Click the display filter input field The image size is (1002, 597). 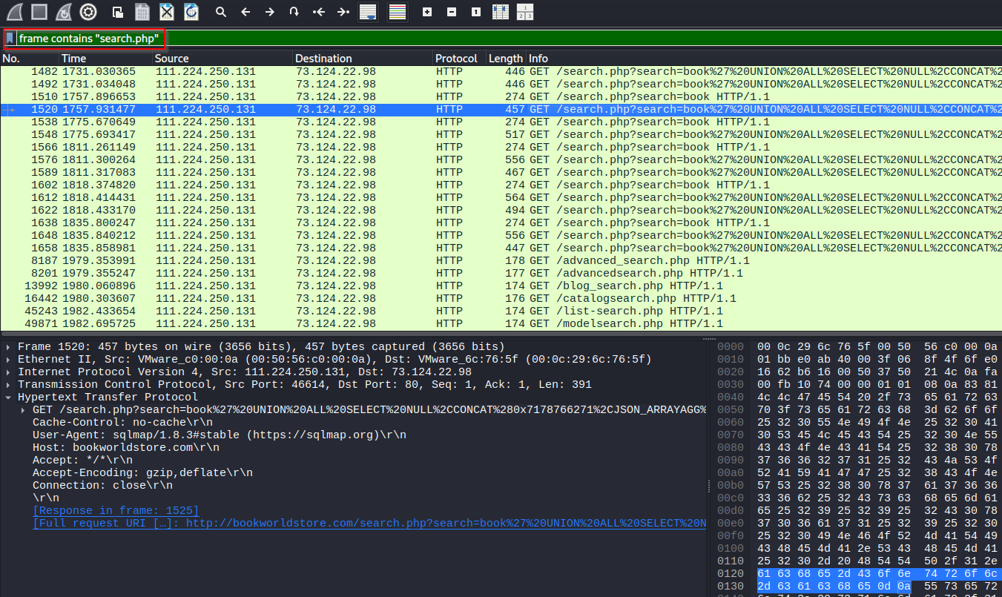445,38
